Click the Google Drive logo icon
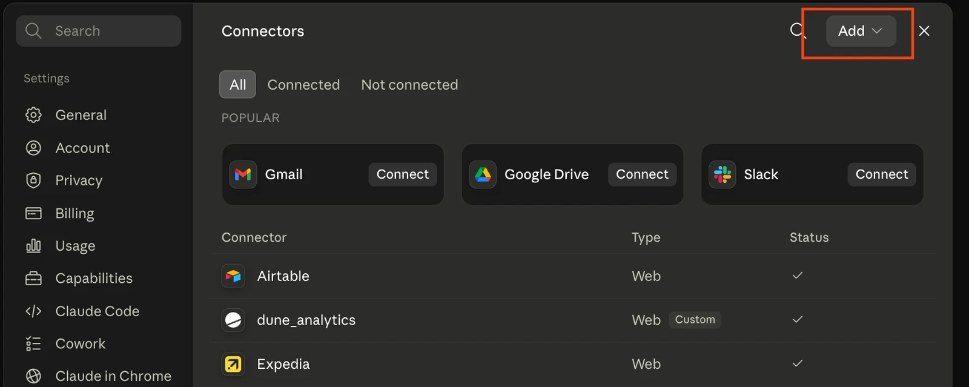Screen dimensions: 969x387 coord(483,174)
